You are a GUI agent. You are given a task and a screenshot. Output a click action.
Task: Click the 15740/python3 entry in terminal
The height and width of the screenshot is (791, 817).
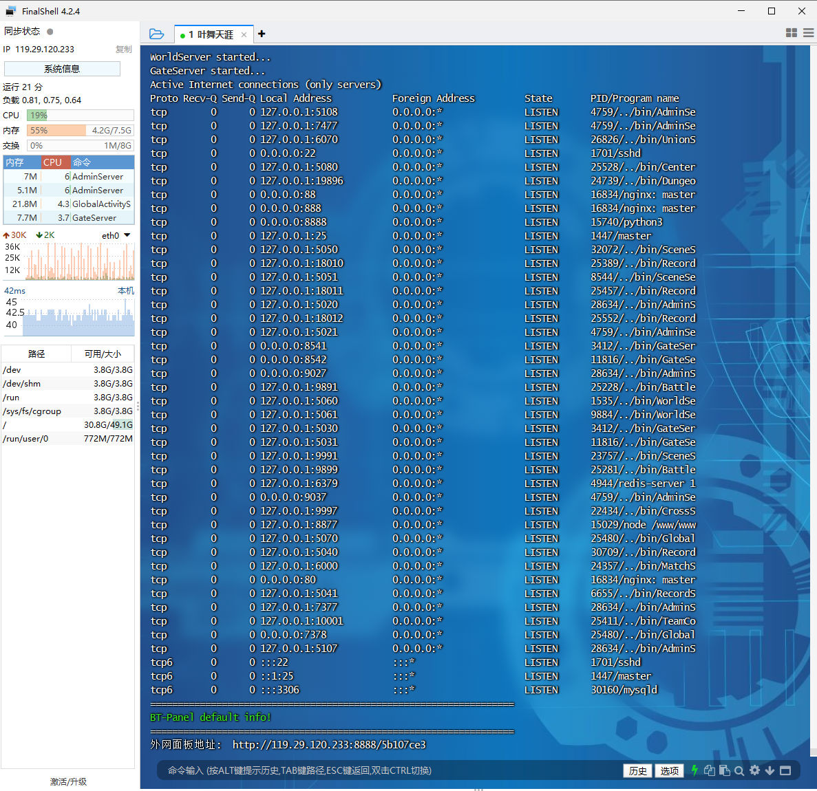(627, 222)
